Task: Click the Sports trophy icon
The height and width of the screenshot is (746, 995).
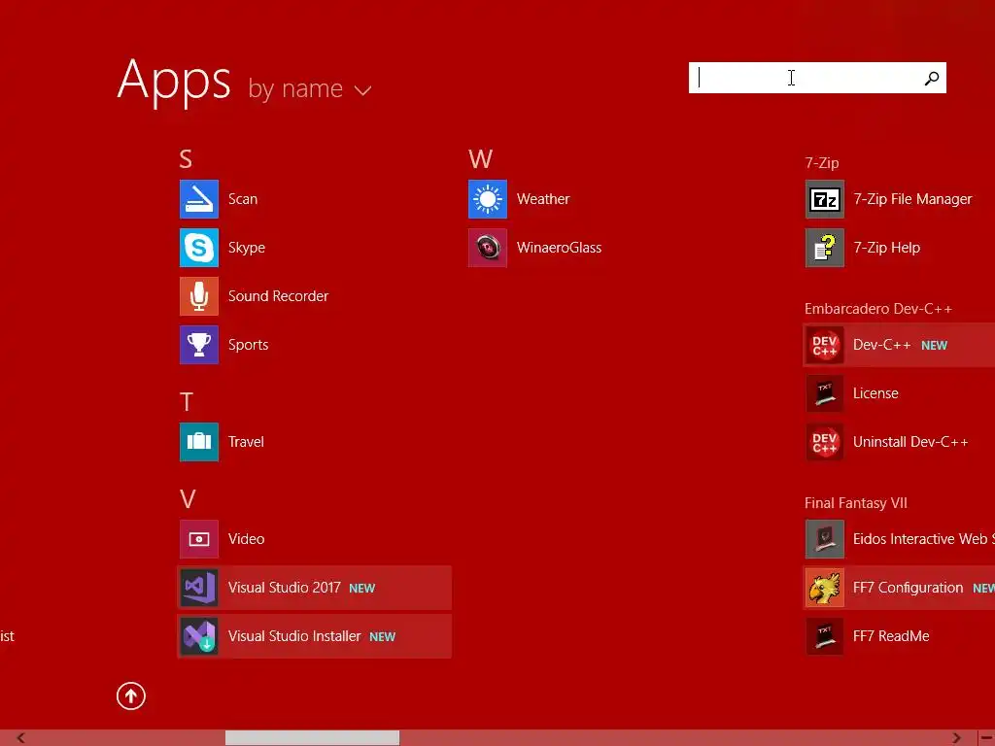Action: [x=198, y=345]
